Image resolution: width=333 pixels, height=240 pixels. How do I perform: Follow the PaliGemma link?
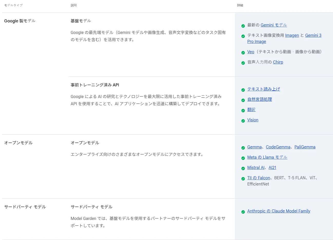pos(305,147)
